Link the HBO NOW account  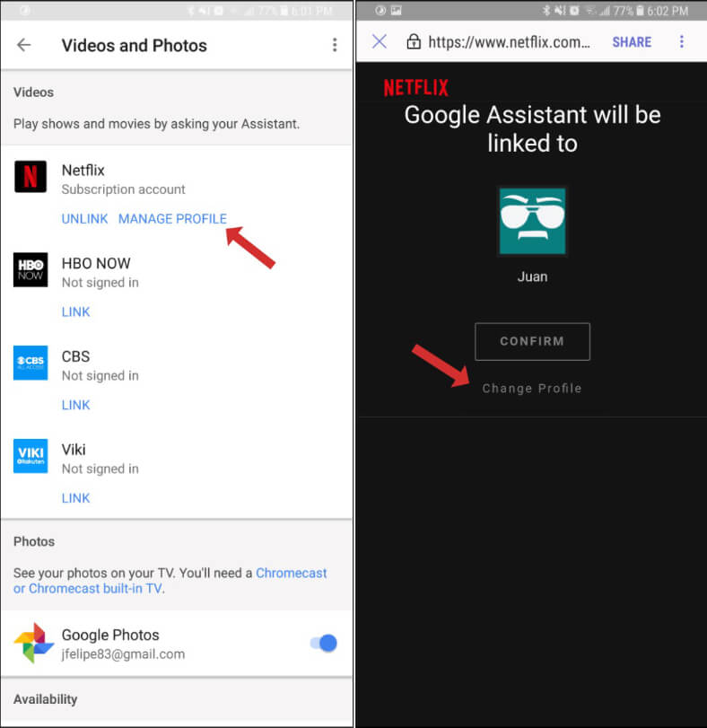75,312
